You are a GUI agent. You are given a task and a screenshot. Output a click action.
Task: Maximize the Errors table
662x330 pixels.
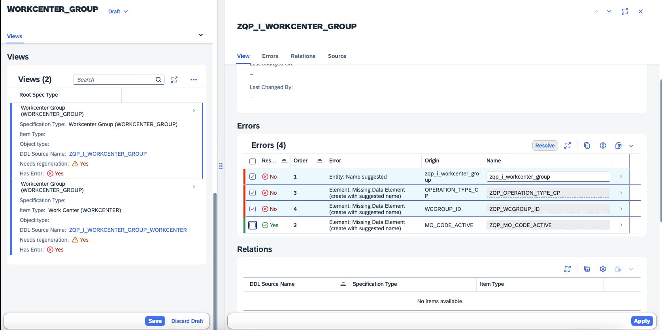click(x=568, y=145)
